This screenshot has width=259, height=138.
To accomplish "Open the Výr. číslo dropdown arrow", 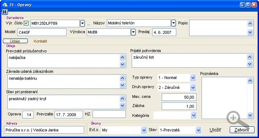I will pyautogui.click(x=83, y=23).
